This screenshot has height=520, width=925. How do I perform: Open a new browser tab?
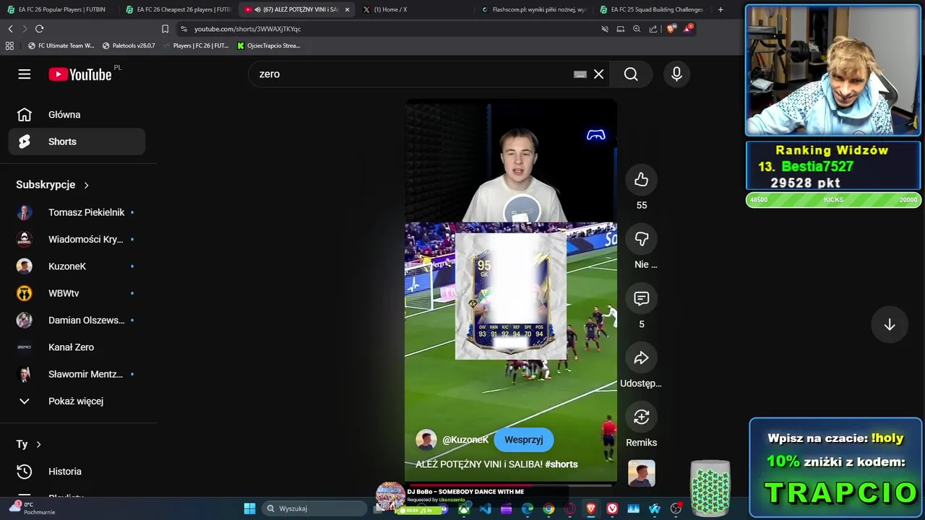(720, 9)
